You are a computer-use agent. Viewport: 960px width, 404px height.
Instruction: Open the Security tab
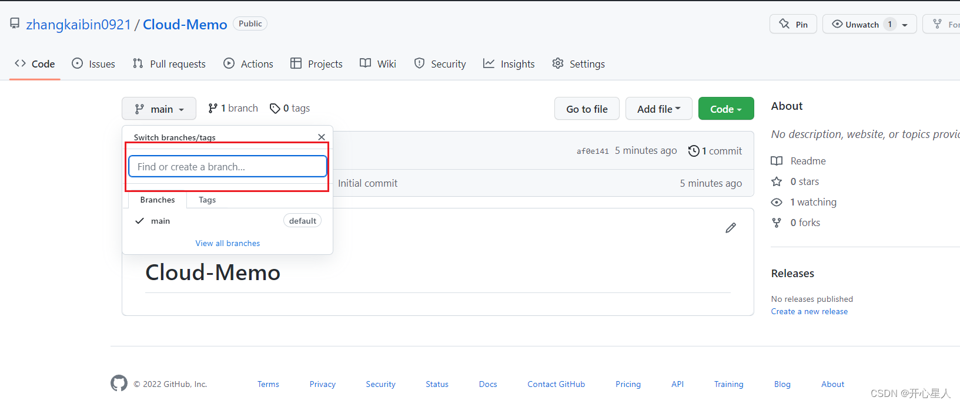pos(440,64)
